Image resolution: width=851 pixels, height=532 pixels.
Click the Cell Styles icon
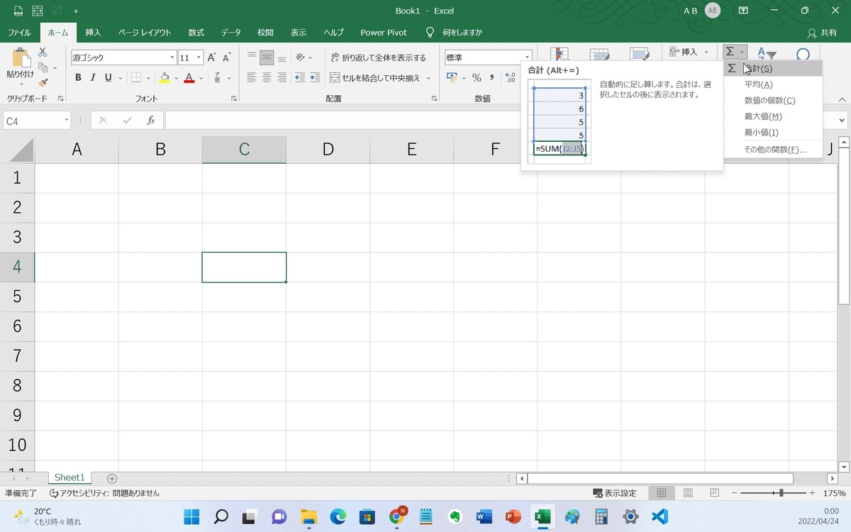(640, 54)
